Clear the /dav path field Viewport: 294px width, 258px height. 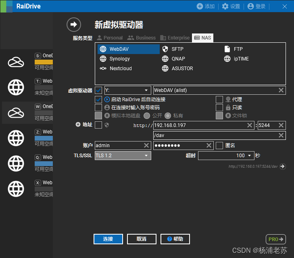[x=281, y=135]
